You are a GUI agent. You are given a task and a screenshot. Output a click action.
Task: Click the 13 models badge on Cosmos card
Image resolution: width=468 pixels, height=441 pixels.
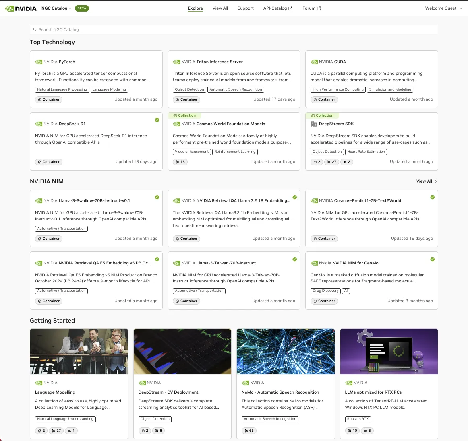(x=180, y=162)
